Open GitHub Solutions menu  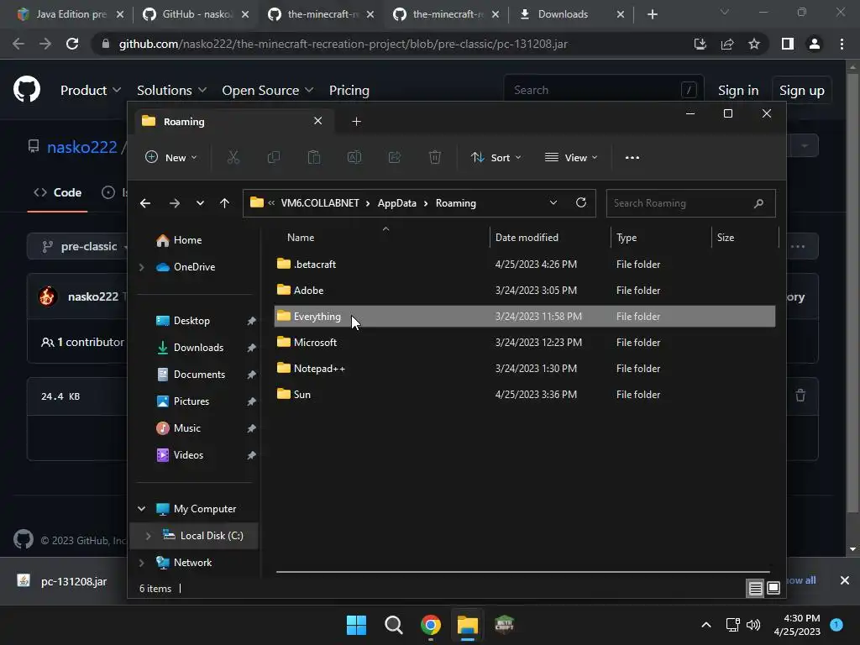click(171, 90)
